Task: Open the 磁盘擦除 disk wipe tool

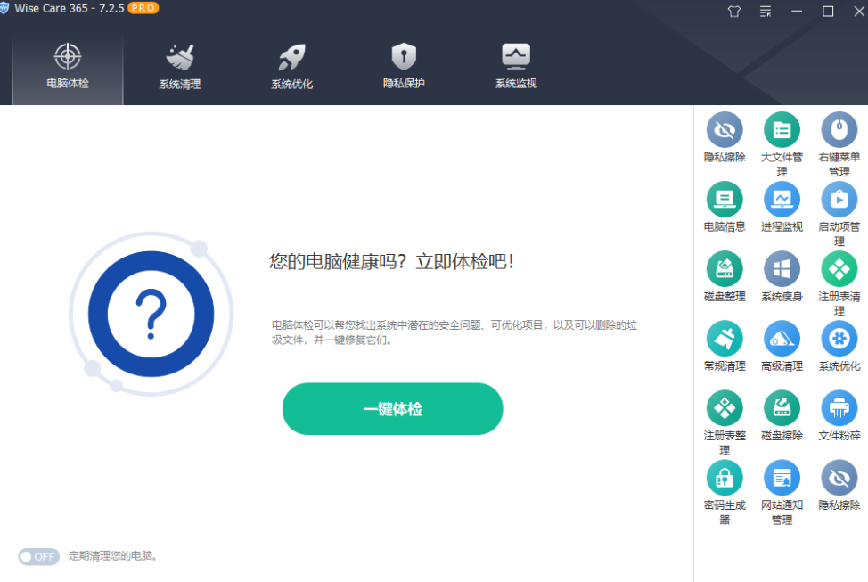Action: point(782,407)
